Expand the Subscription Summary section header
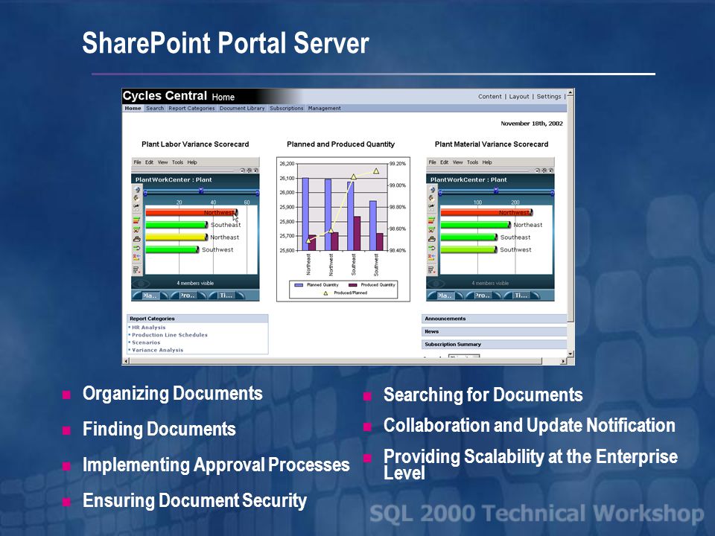715x536 pixels. click(495, 344)
